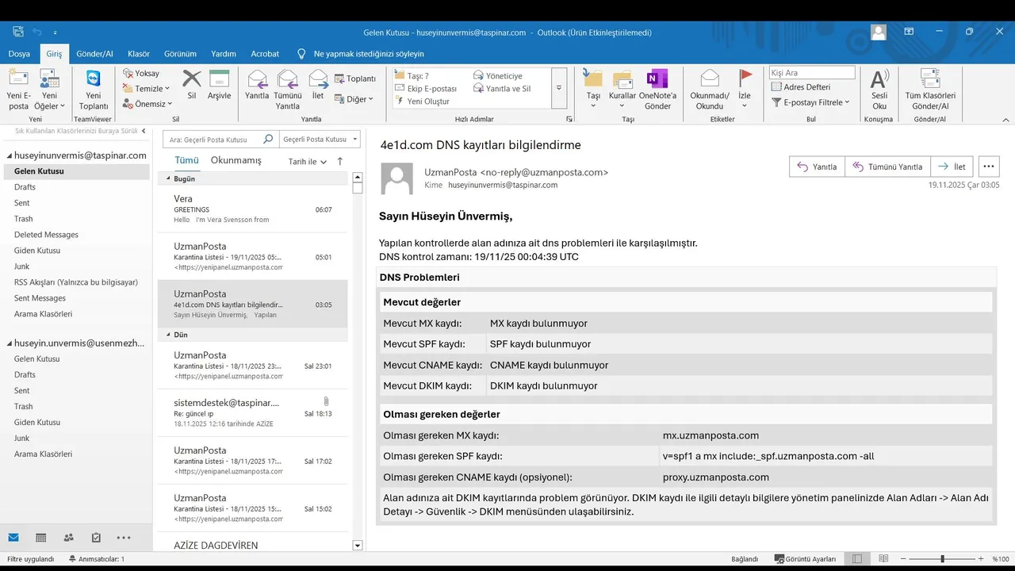This screenshot has width=1015, height=571.
Task: Send to OneNote icon
Action: click(657, 90)
